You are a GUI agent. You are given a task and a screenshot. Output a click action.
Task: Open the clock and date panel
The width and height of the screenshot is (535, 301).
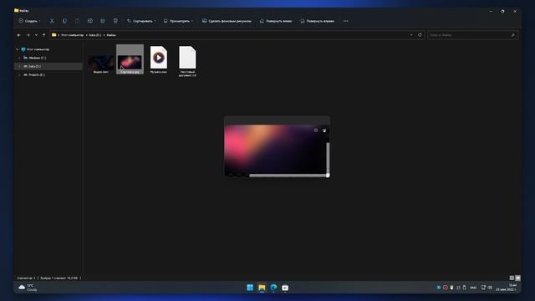[507, 288]
